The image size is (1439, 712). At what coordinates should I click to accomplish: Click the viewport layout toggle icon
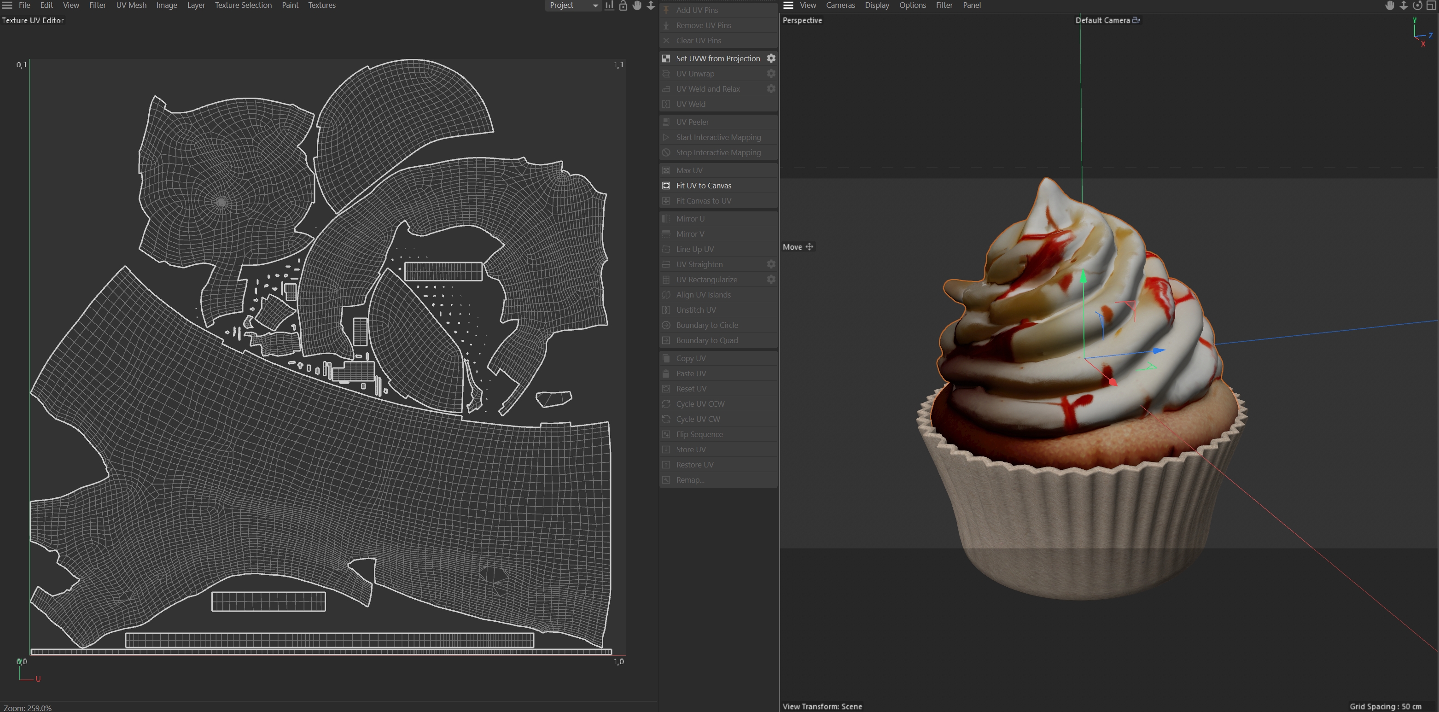click(x=1431, y=6)
